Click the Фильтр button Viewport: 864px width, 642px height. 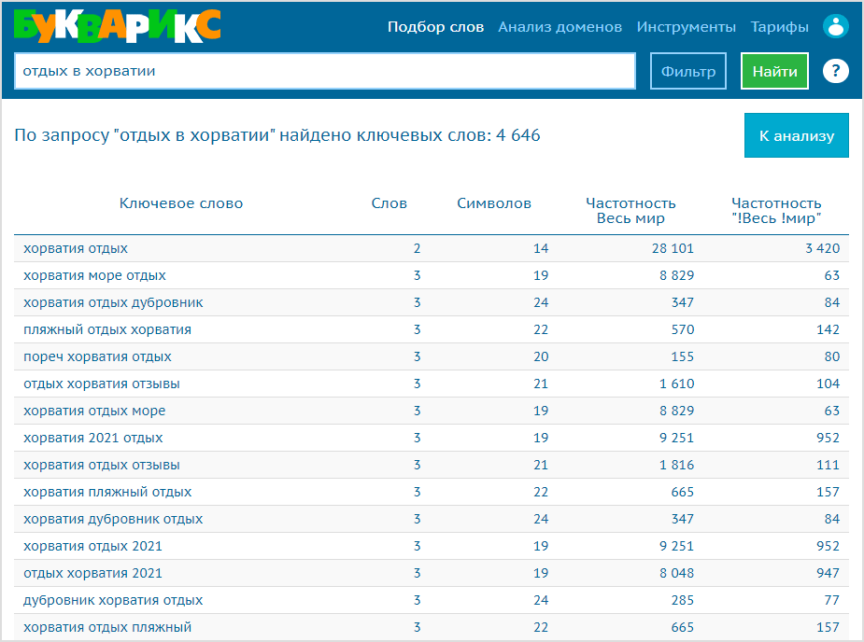coord(687,71)
